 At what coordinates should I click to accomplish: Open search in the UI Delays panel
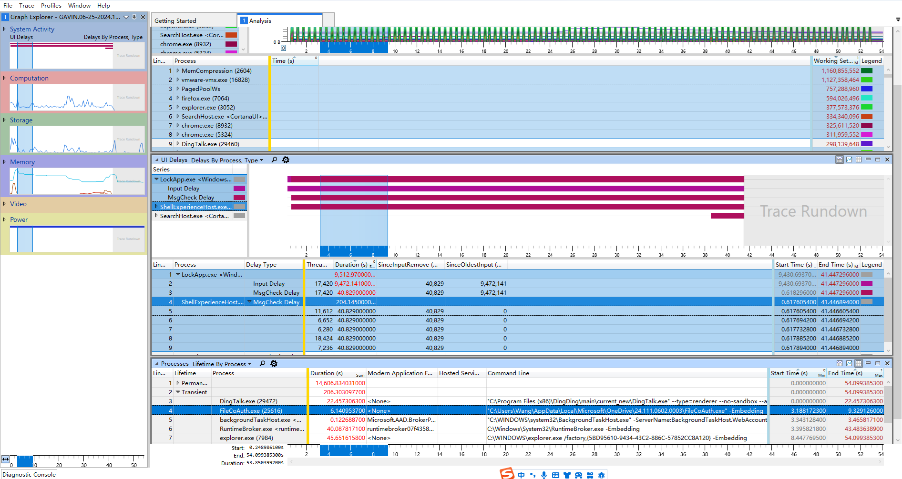click(x=274, y=160)
